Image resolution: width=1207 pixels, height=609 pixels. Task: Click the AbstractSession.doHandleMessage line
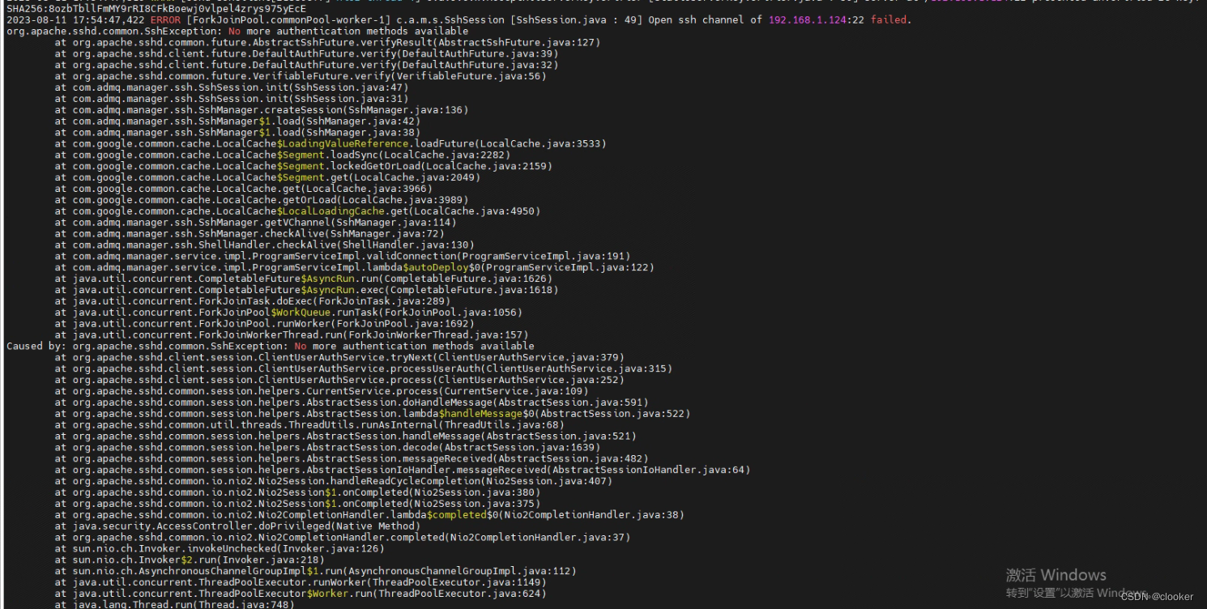click(352, 402)
